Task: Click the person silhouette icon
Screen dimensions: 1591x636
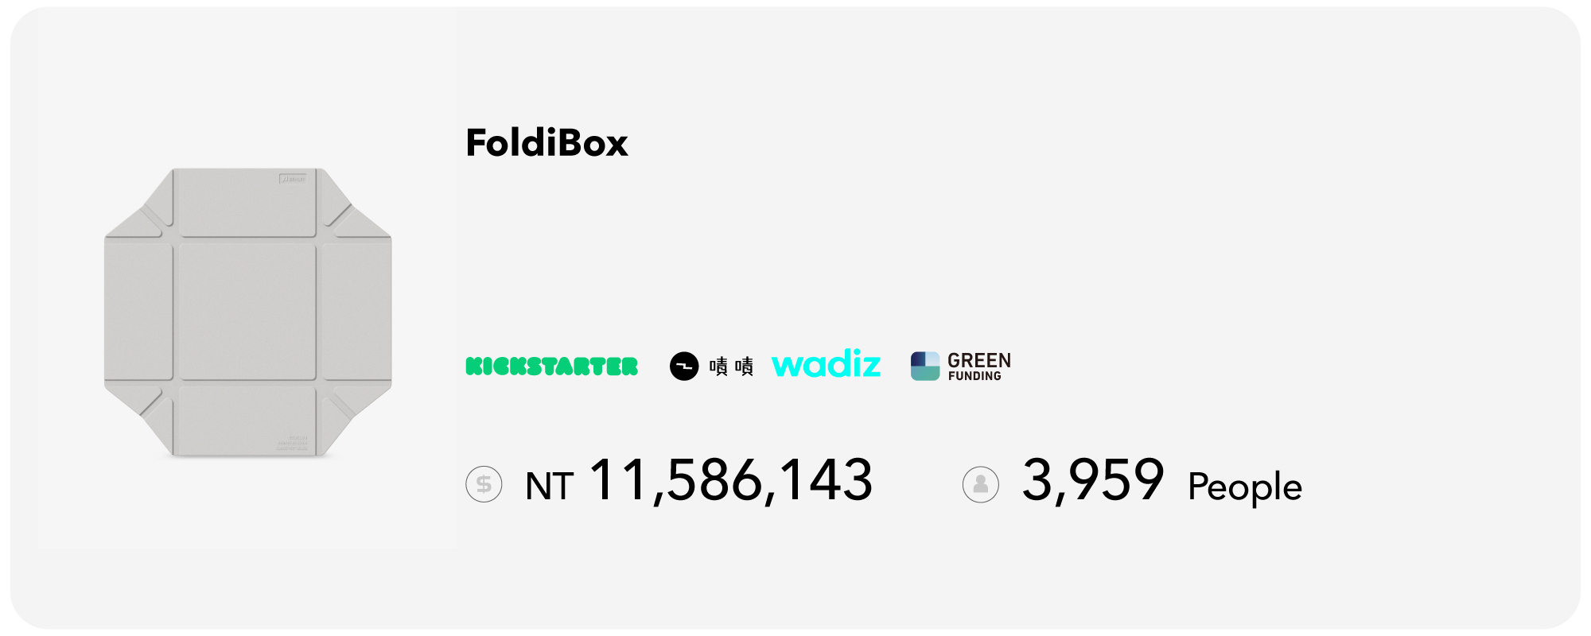Action: tap(980, 484)
